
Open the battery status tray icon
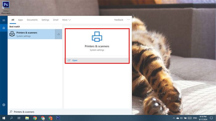pos(185,118)
